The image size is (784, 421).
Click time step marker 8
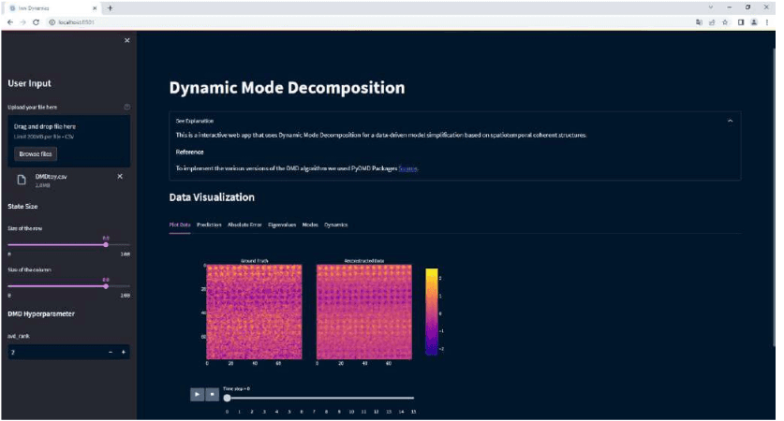coord(327,412)
